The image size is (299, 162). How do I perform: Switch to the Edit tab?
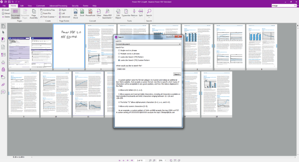[22, 6]
